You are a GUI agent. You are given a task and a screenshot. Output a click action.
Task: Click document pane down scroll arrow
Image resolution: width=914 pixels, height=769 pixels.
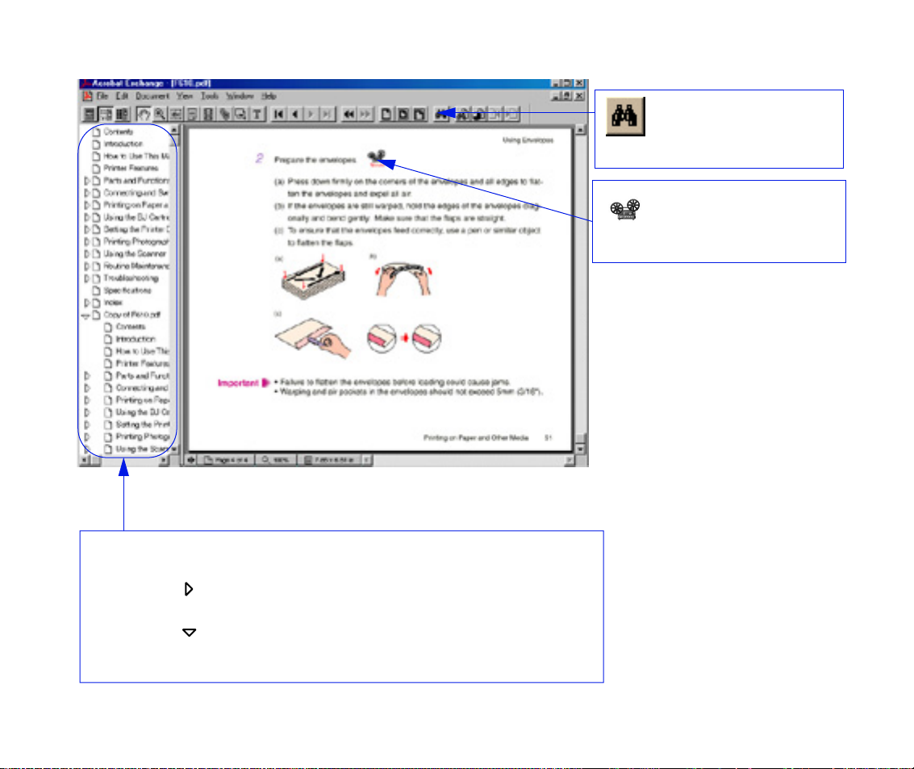click(580, 449)
